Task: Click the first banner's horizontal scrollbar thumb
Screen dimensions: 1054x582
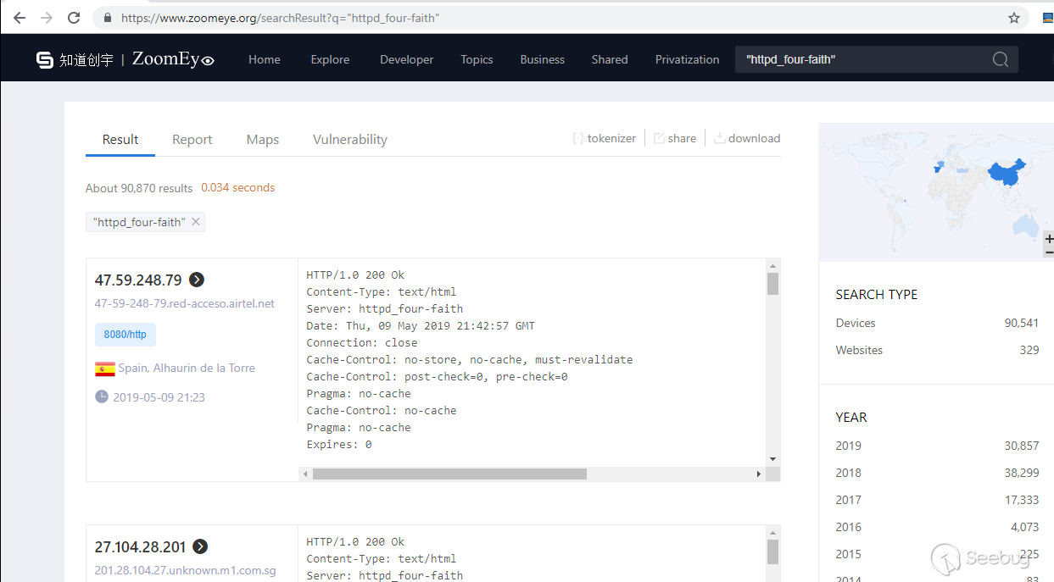Action: pyautogui.click(x=449, y=474)
